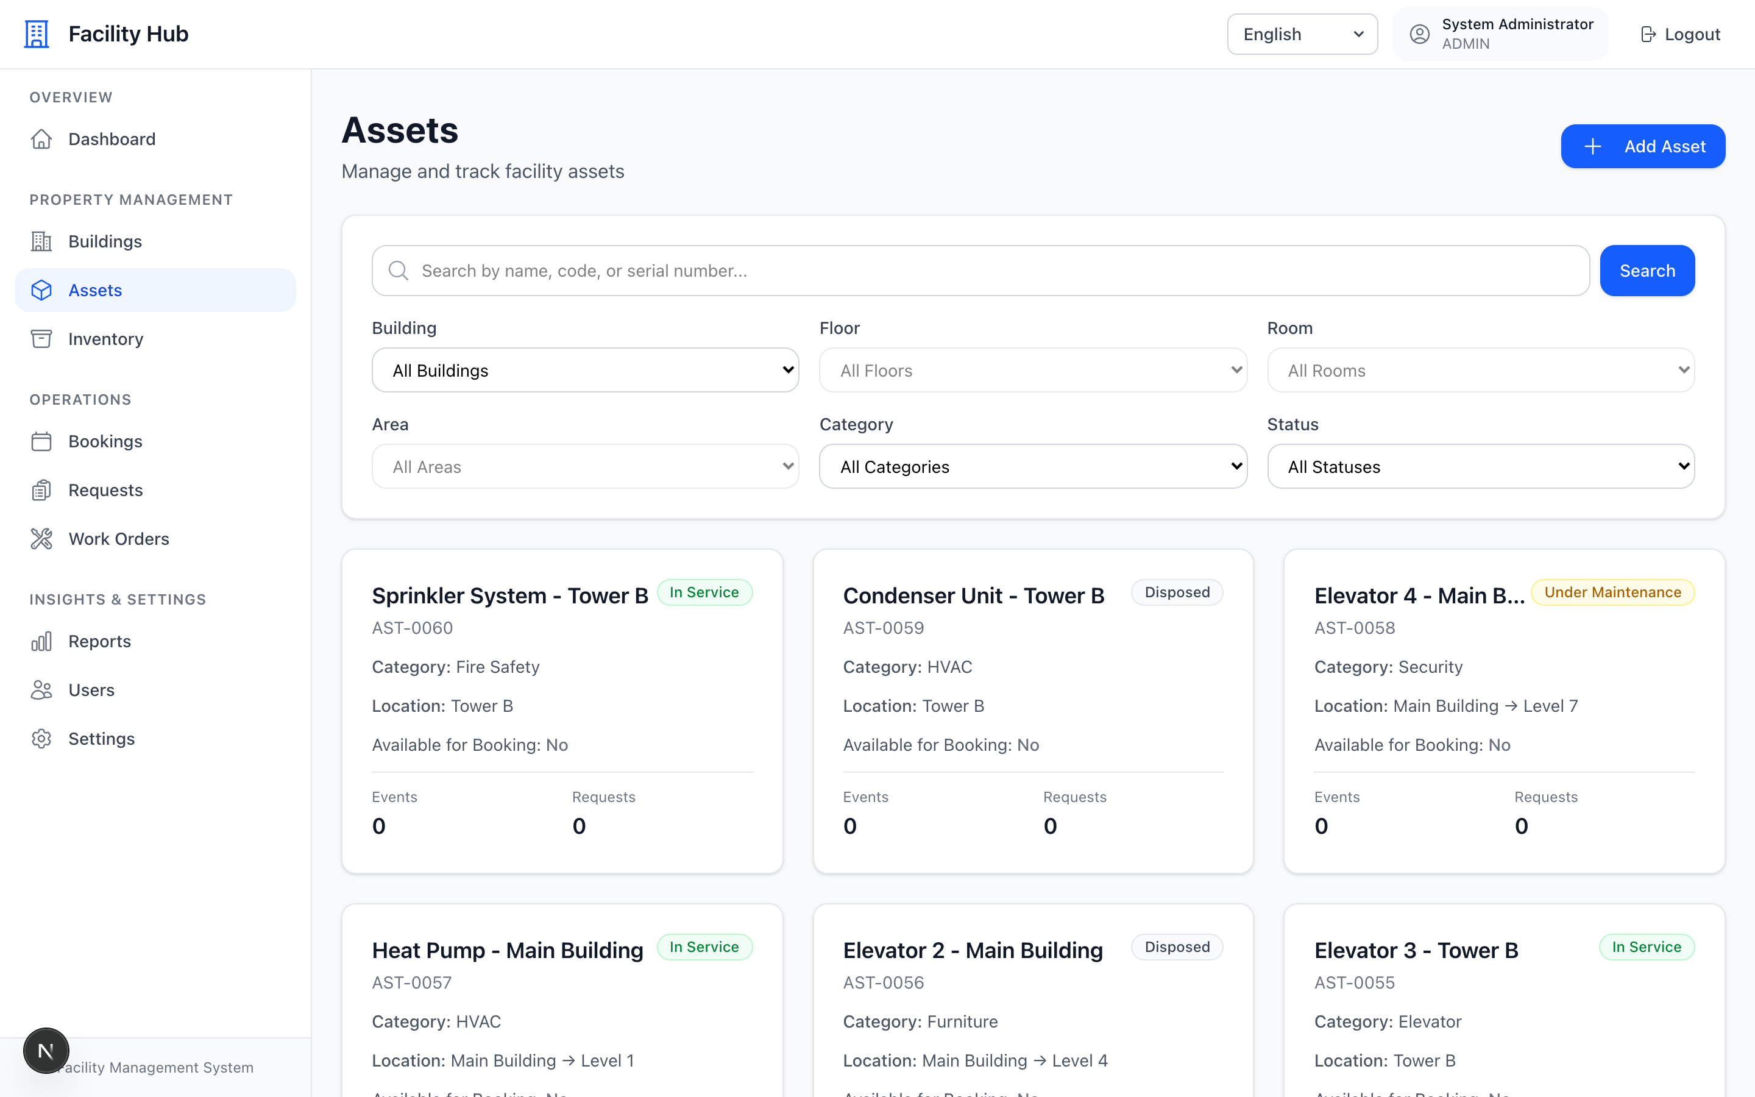This screenshot has width=1755, height=1097.
Task: Open Work Orders from the sidebar
Action: click(155, 538)
